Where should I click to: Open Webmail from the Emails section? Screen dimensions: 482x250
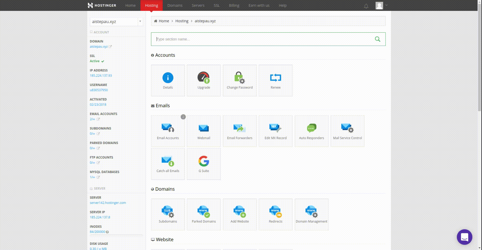pyautogui.click(x=204, y=131)
